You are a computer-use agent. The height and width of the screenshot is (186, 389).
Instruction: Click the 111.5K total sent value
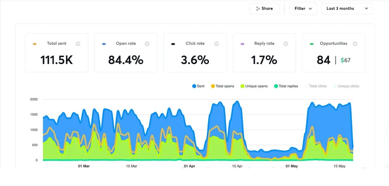point(57,60)
